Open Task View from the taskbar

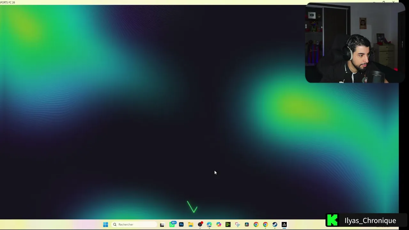coord(162,225)
